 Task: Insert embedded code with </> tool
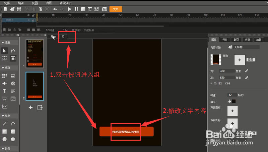coord(13,99)
